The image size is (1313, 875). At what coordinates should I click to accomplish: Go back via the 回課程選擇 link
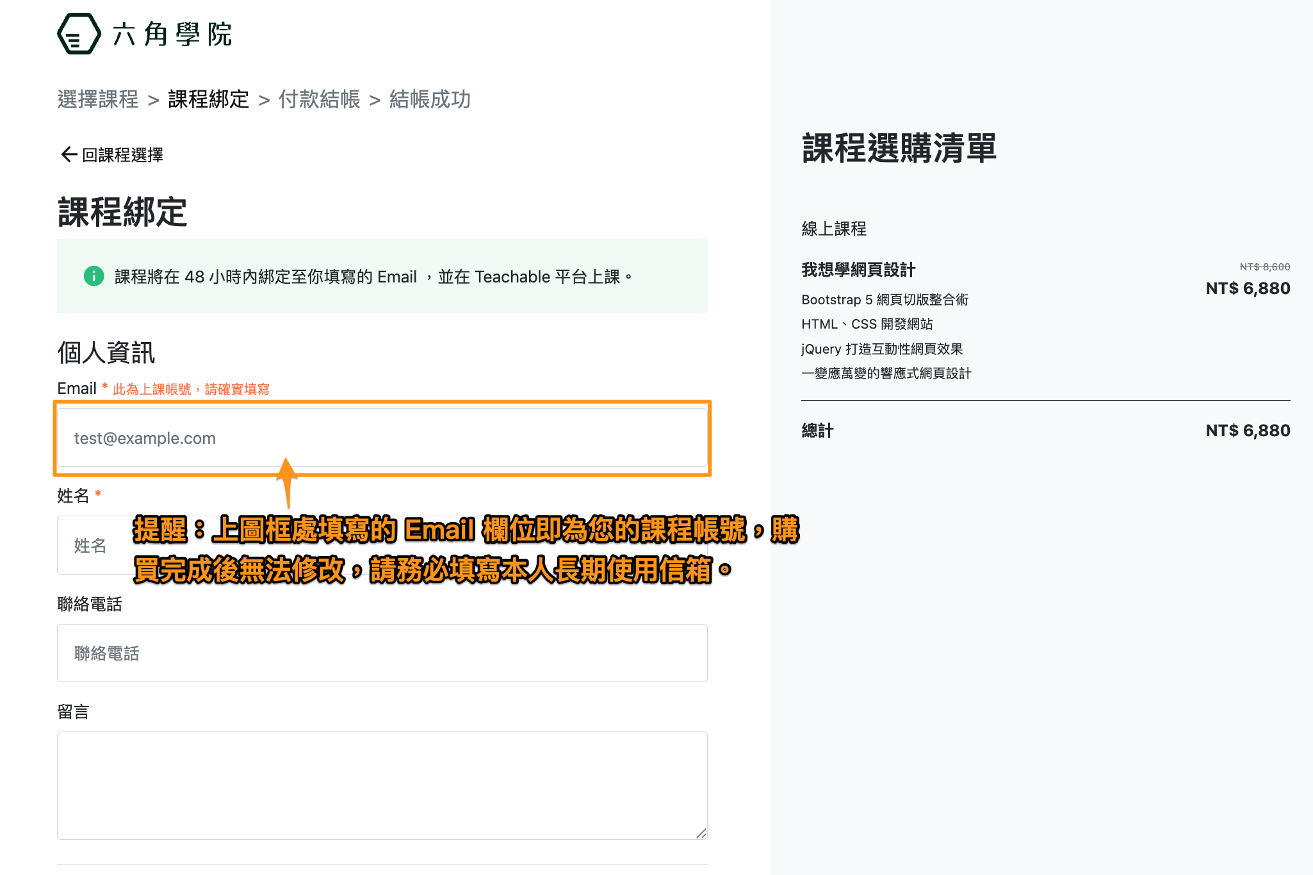click(122, 155)
